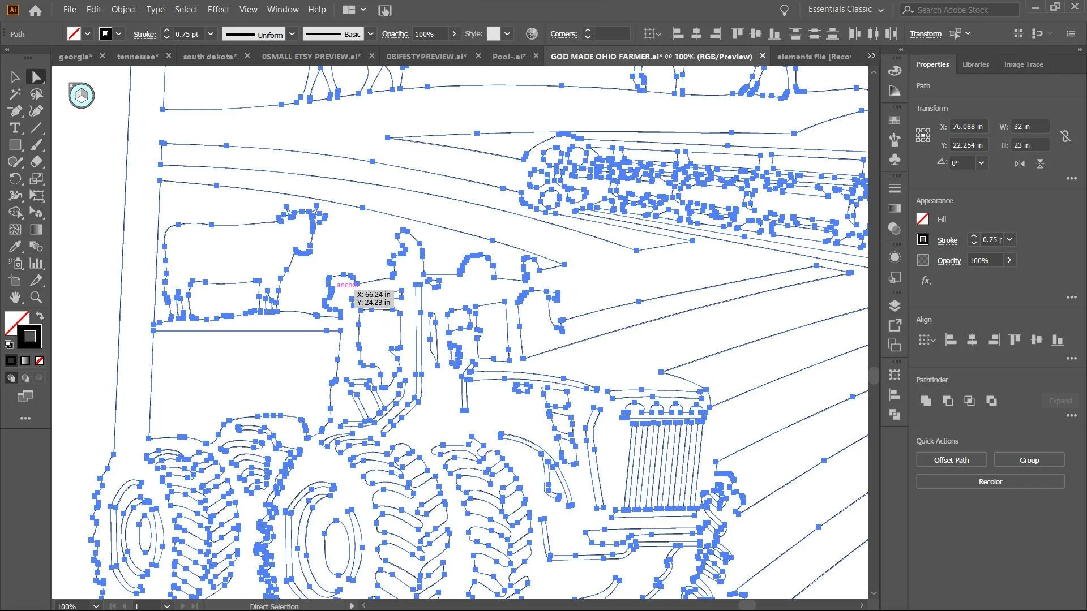The height and width of the screenshot is (611, 1087).
Task: Click the Offset Path button
Action: click(951, 460)
